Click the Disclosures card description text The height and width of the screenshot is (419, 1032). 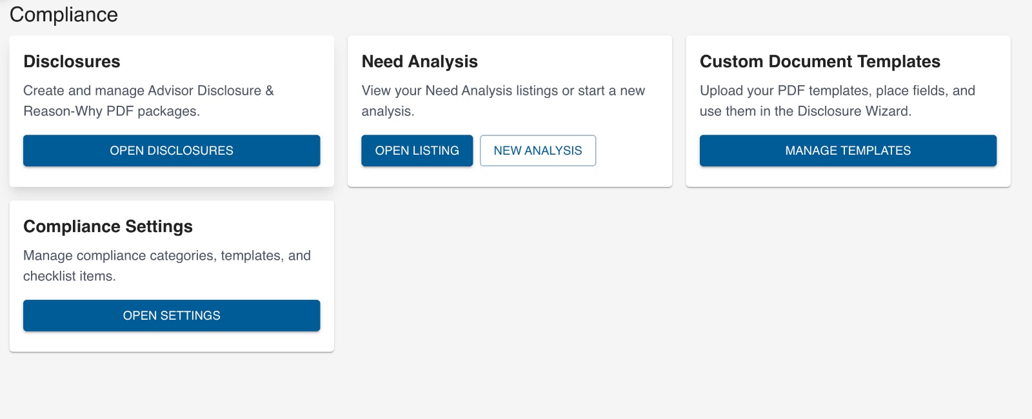tap(148, 101)
